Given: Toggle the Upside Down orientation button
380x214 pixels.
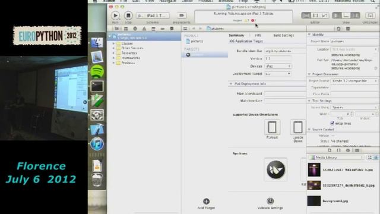Looking at the screenshot, I should (298, 127).
